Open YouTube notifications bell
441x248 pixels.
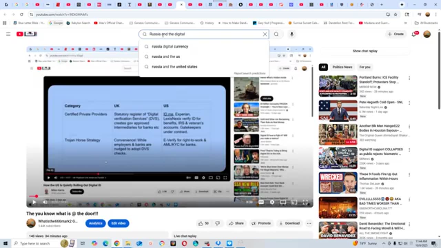pos(414,34)
